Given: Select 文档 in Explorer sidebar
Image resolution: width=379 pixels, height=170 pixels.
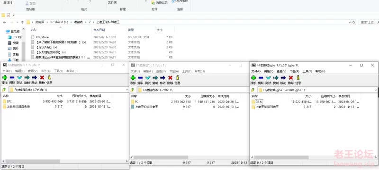Looking at the screenshot, I should [13, 54].
